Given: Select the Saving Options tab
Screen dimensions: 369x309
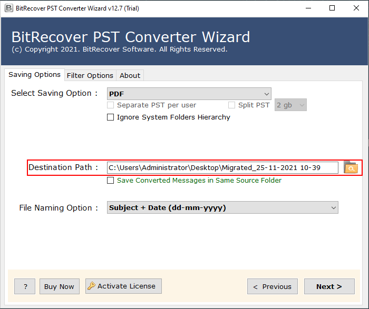Looking at the screenshot, I should click(34, 75).
